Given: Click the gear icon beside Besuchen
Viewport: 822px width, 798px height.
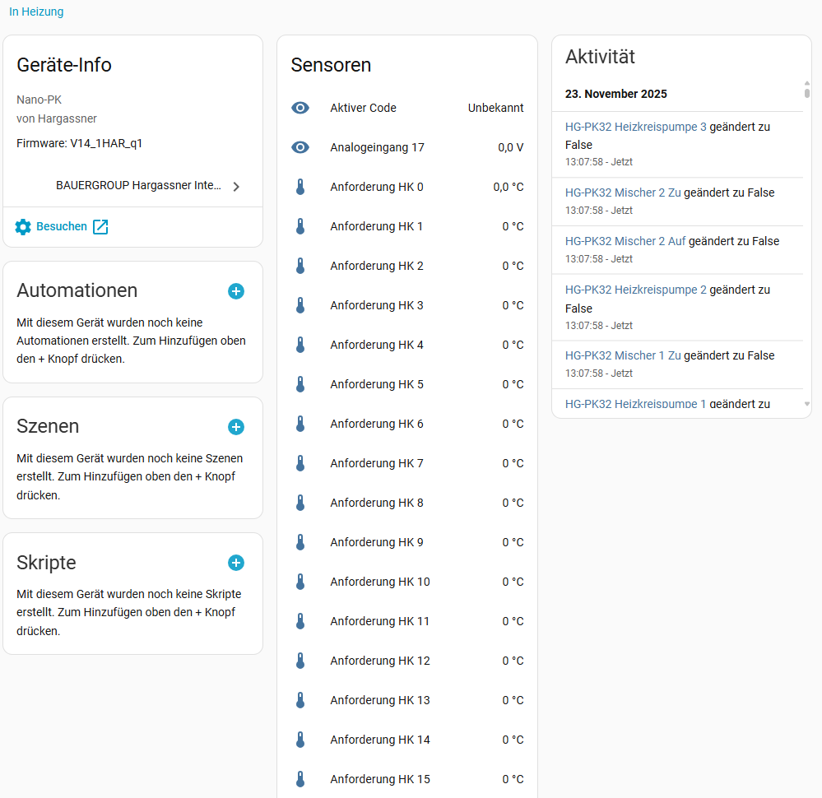Looking at the screenshot, I should [23, 227].
